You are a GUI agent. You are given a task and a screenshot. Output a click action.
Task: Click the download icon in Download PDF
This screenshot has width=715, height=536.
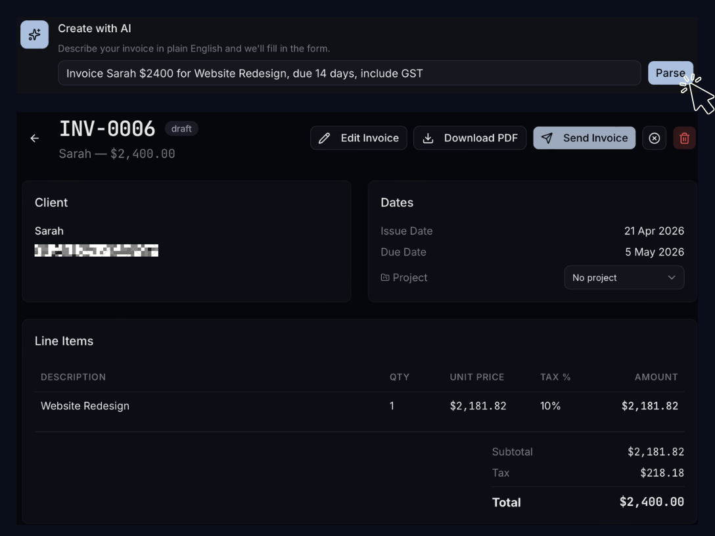pos(428,138)
